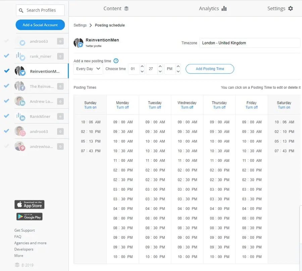Switch AM/PM with the down arrow
The width and height of the screenshot is (302, 271).
coord(178,71)
